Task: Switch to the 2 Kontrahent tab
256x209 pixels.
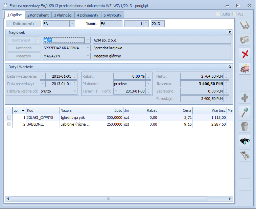Action: (38, 15)
